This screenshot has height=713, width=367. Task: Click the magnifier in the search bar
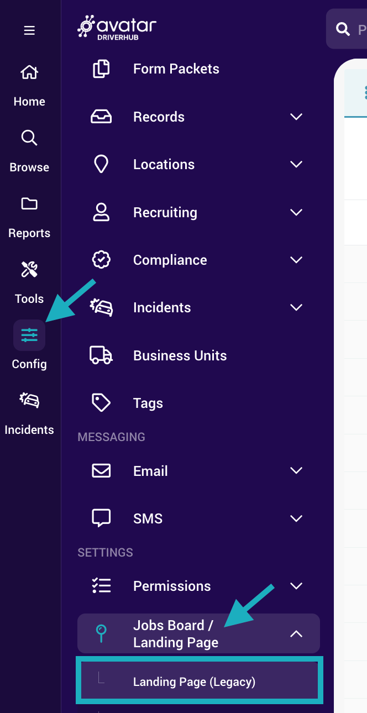(x=343, y=29)
